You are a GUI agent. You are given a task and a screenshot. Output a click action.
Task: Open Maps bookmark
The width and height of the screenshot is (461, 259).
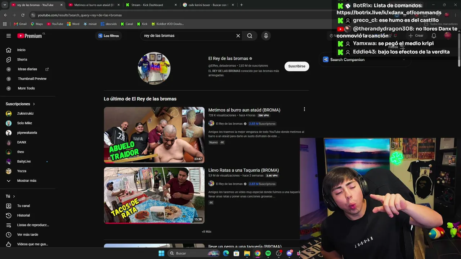coord(37,24)
